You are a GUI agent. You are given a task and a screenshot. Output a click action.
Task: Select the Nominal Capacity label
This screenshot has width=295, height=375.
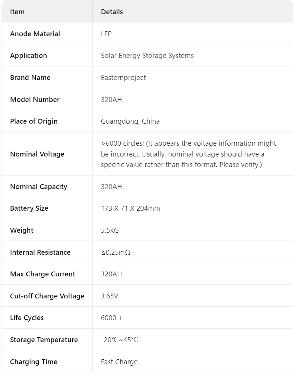tap(39, 186)
